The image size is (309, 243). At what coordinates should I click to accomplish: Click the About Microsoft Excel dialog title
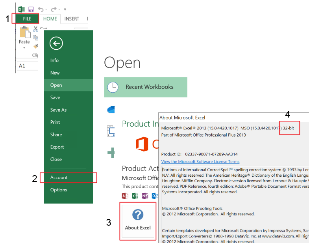click(x=182, y=118)
